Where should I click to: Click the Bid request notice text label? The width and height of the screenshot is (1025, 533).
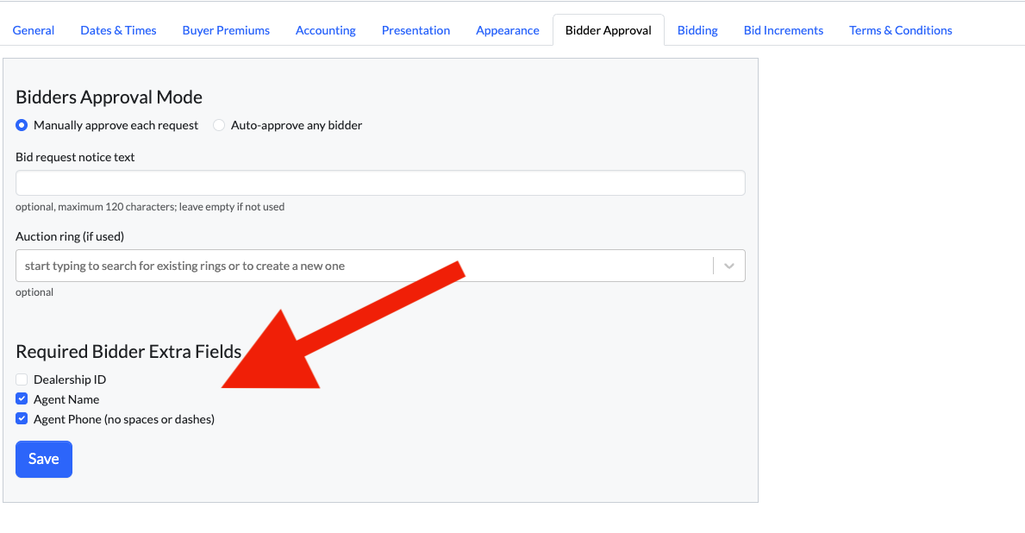coord(75,157)
